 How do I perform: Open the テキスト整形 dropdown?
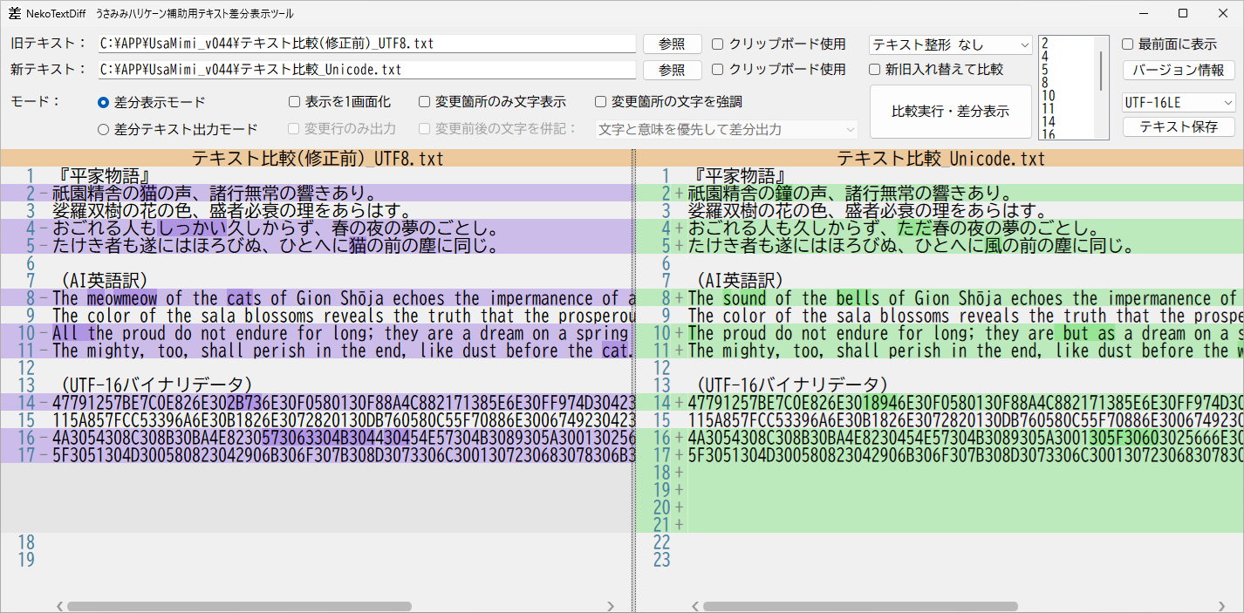[950, 43]
